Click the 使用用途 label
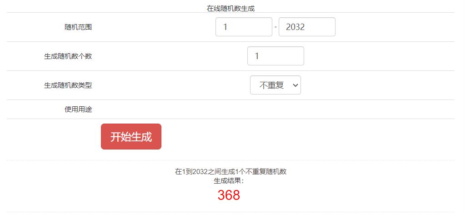Viewport: 471px width, 214px height. click(x=78, y=109)
